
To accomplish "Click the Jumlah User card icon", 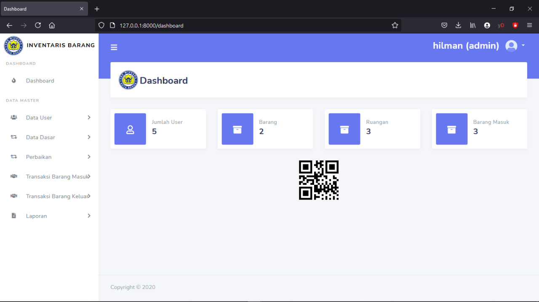I will tap(130, 129).
